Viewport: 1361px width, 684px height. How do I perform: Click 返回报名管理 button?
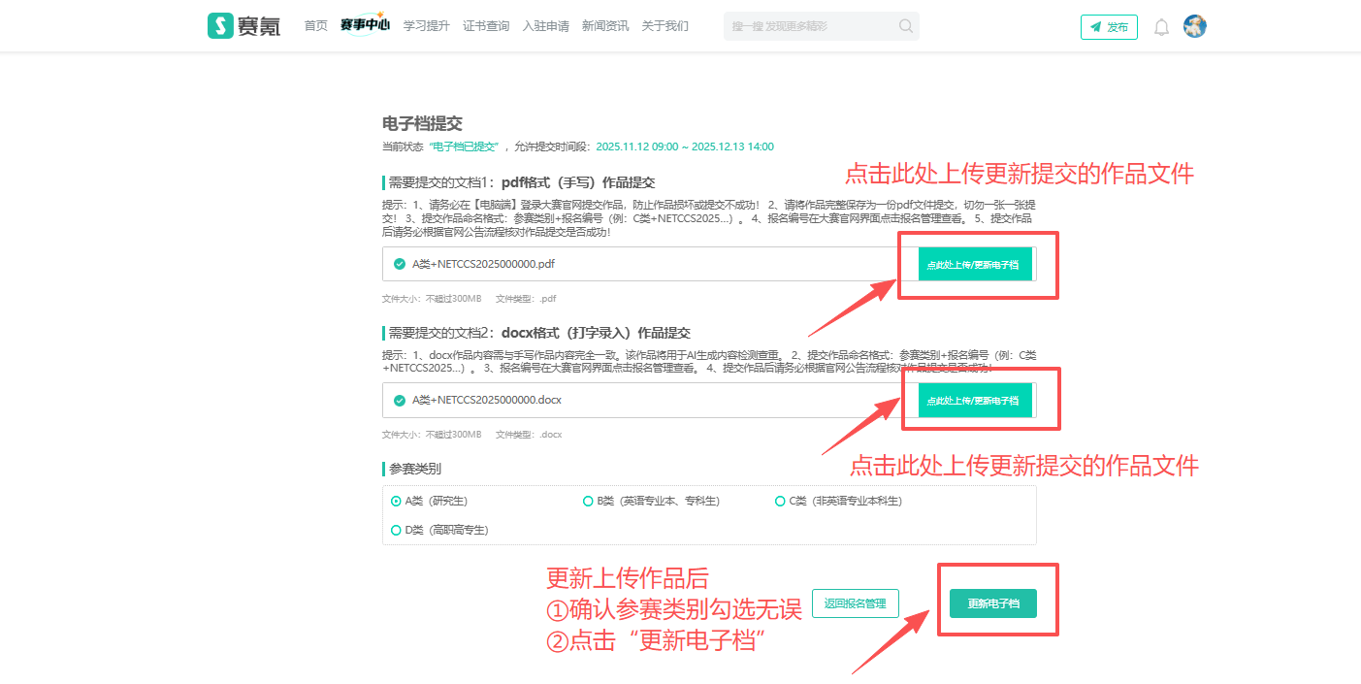[855, 603]
